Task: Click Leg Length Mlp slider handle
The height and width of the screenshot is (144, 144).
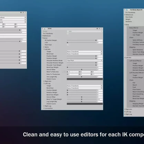Action: click(82, 102)
